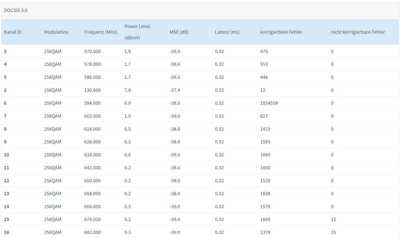This screenshot has height=238, width=401.
Task: Click the DOCSIS 3.0 section heading
Action: (16, 10)
